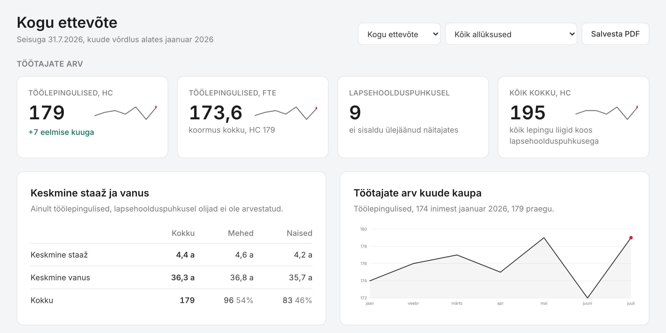Click the Keskmine staaž row label

tap(59, 255)
